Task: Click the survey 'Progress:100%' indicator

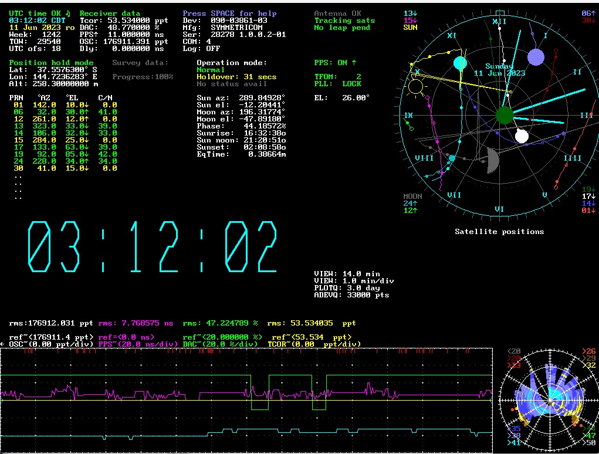Action: (143, 77)
